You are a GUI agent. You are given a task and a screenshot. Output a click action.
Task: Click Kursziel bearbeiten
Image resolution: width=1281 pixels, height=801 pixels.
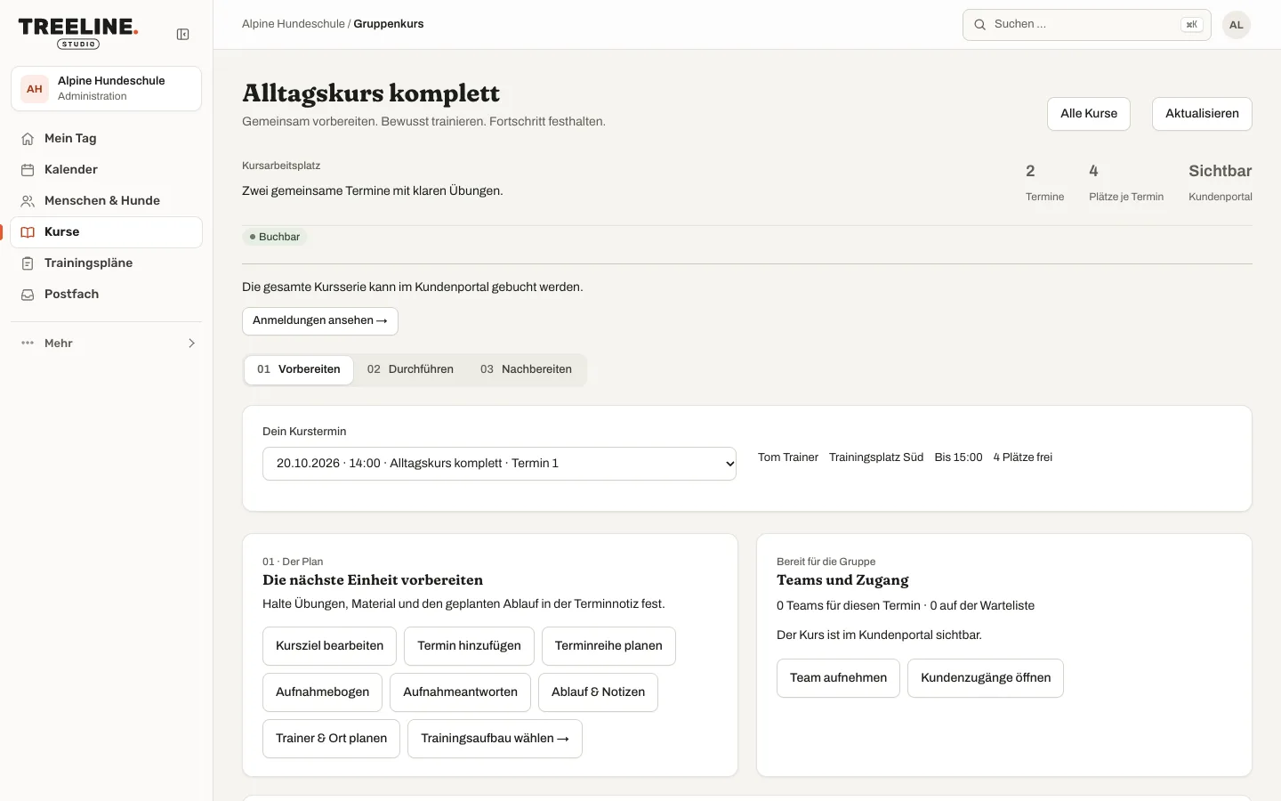tap(329, 646)
